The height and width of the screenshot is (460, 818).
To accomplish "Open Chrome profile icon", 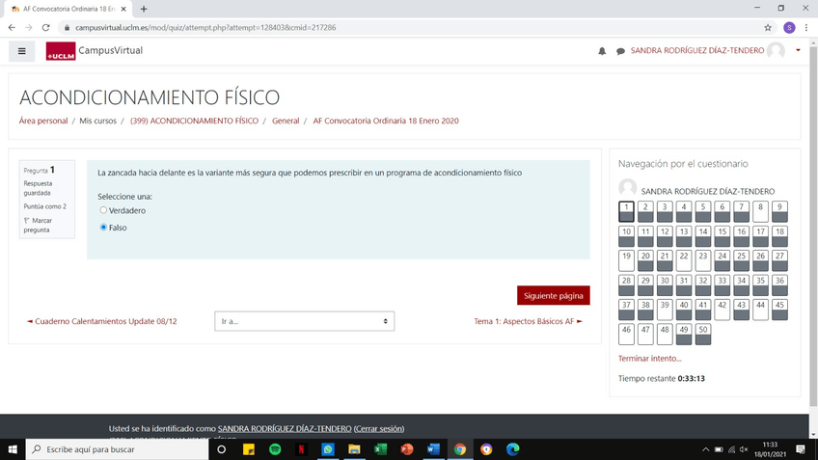I will (789, 28).
